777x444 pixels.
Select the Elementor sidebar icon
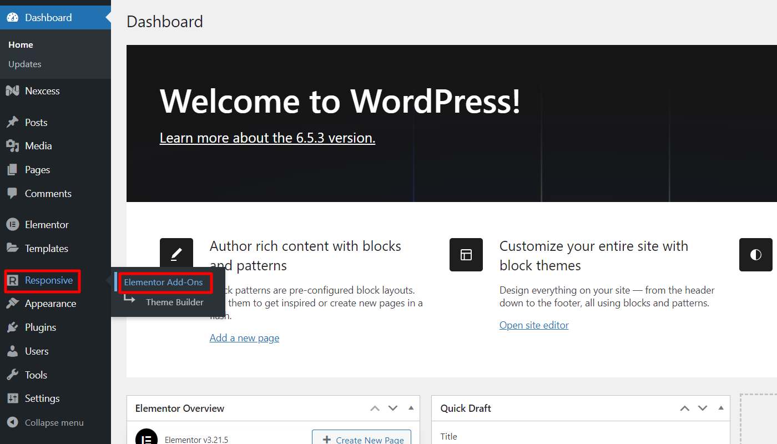point(12,224)
